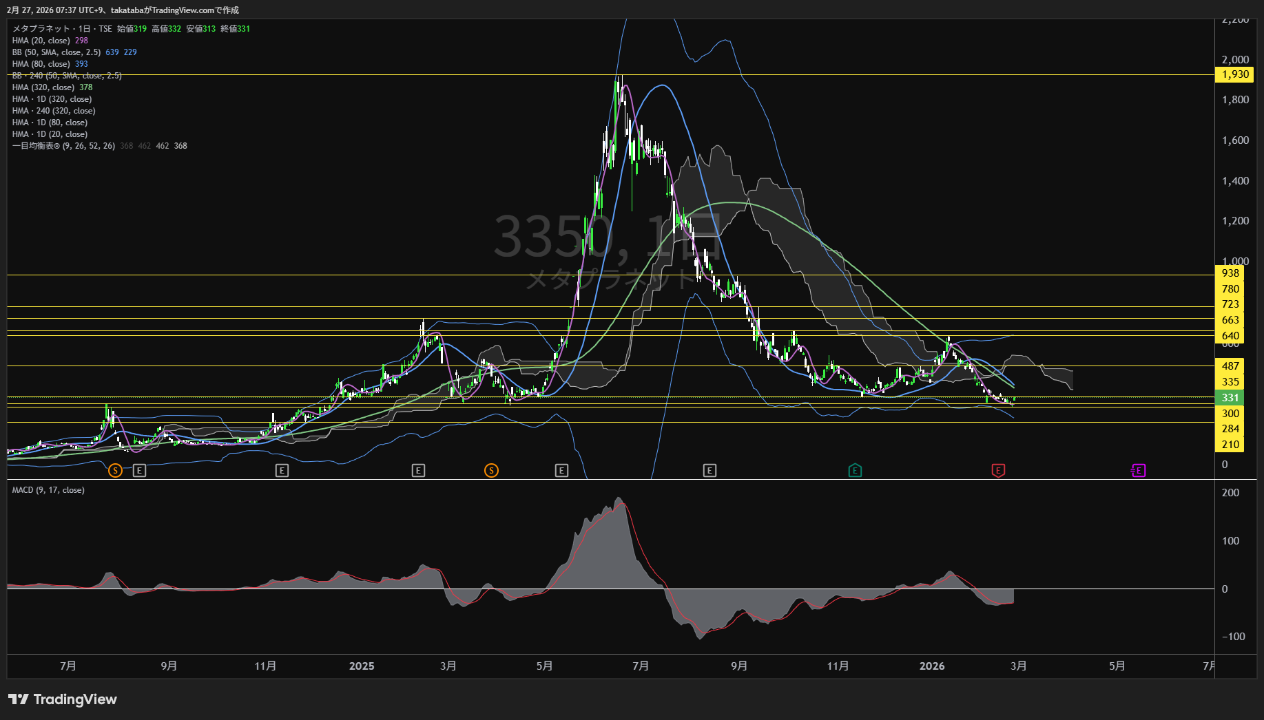Click the E earnings marker near August 2025
Image resolution: width=1264 pixels, height=720 pixels.
pyautogui.click(x=709, y=471)
